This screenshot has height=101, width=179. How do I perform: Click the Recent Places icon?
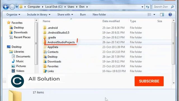(11, 37)
